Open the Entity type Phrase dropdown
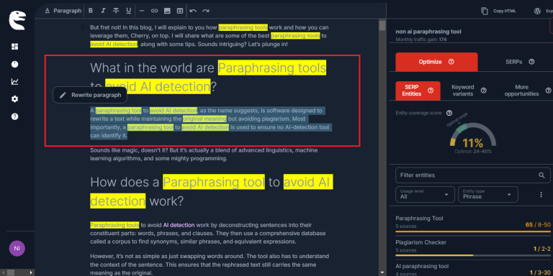The image size is (553, 276). pos(487,194)
